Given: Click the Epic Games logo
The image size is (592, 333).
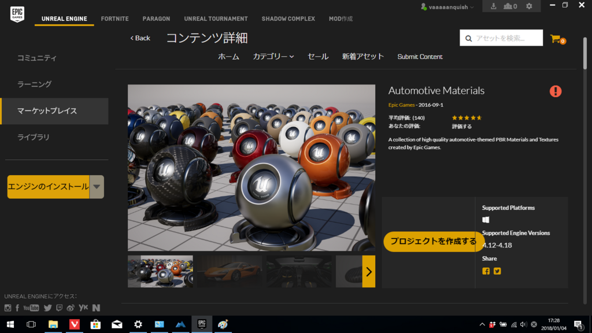Looking at the screenshot, I should point(17,14).
